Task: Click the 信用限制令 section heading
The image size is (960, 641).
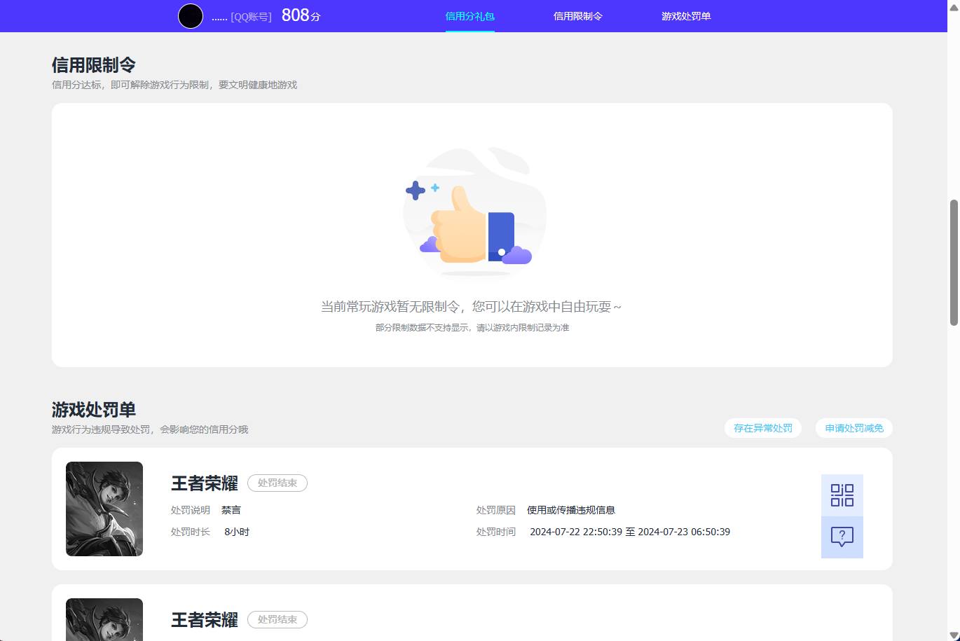Action: [x=94, y=65]
